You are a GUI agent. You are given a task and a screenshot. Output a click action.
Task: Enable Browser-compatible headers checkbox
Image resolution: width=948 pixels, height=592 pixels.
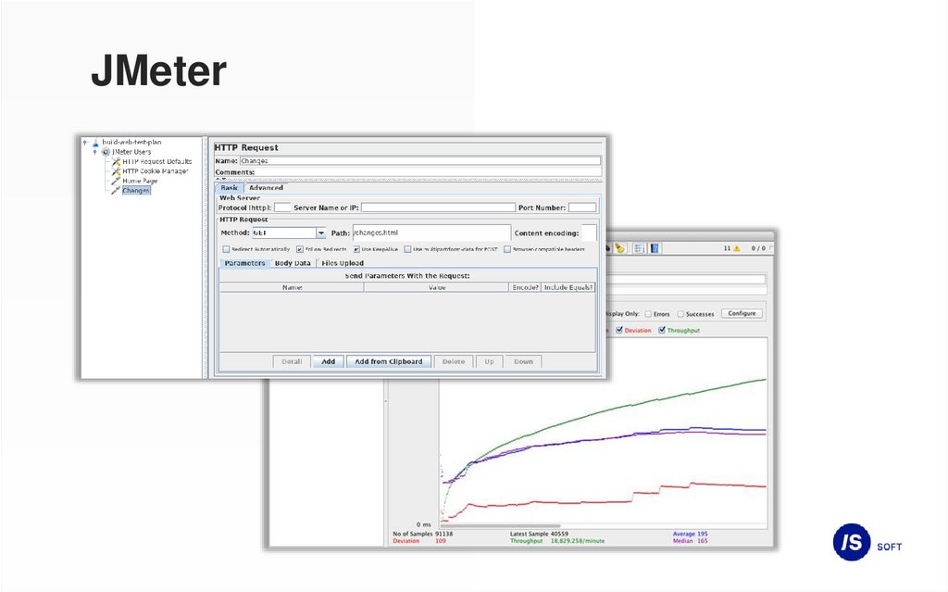pos(507,249)
